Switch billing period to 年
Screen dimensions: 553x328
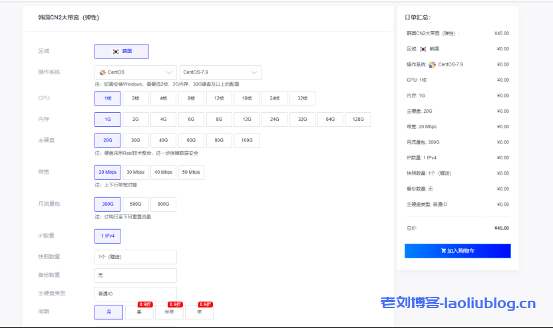click(x=199, y=312)
